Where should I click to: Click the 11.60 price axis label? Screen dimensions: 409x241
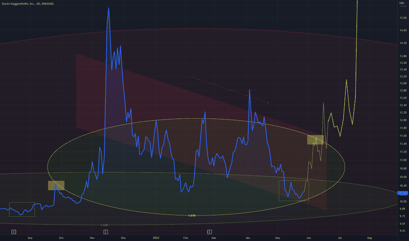[403, 136]
